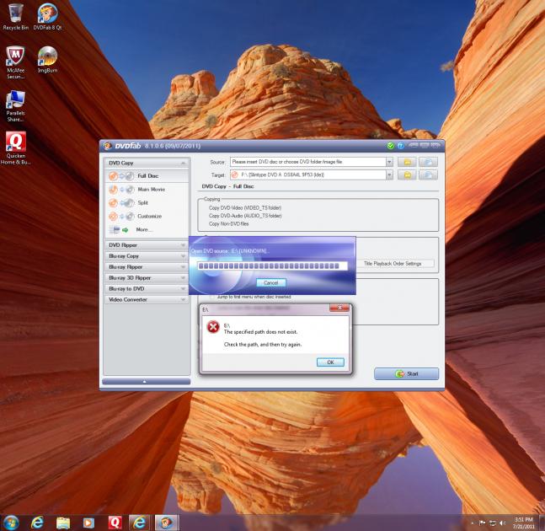This screenshot has width=545, height=531.
Task: Expand the Target drive dropdown
Action: 390,174
